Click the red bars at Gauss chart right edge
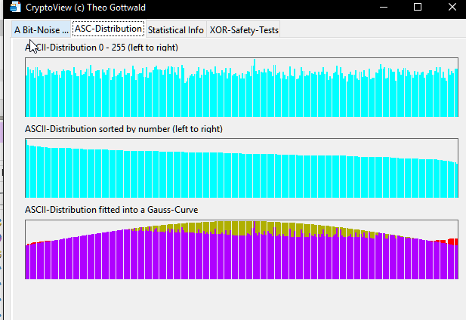Image resolution: width=466 pixels, height=320 pixels. click(452, 242)
